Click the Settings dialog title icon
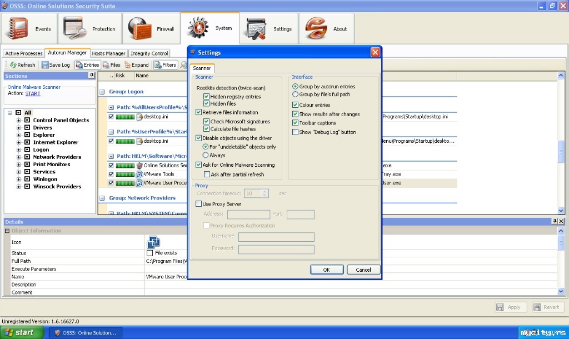Image resolution: width=569 pixels, height=339 pixels. pyautogui.click(x=193, y=52)
